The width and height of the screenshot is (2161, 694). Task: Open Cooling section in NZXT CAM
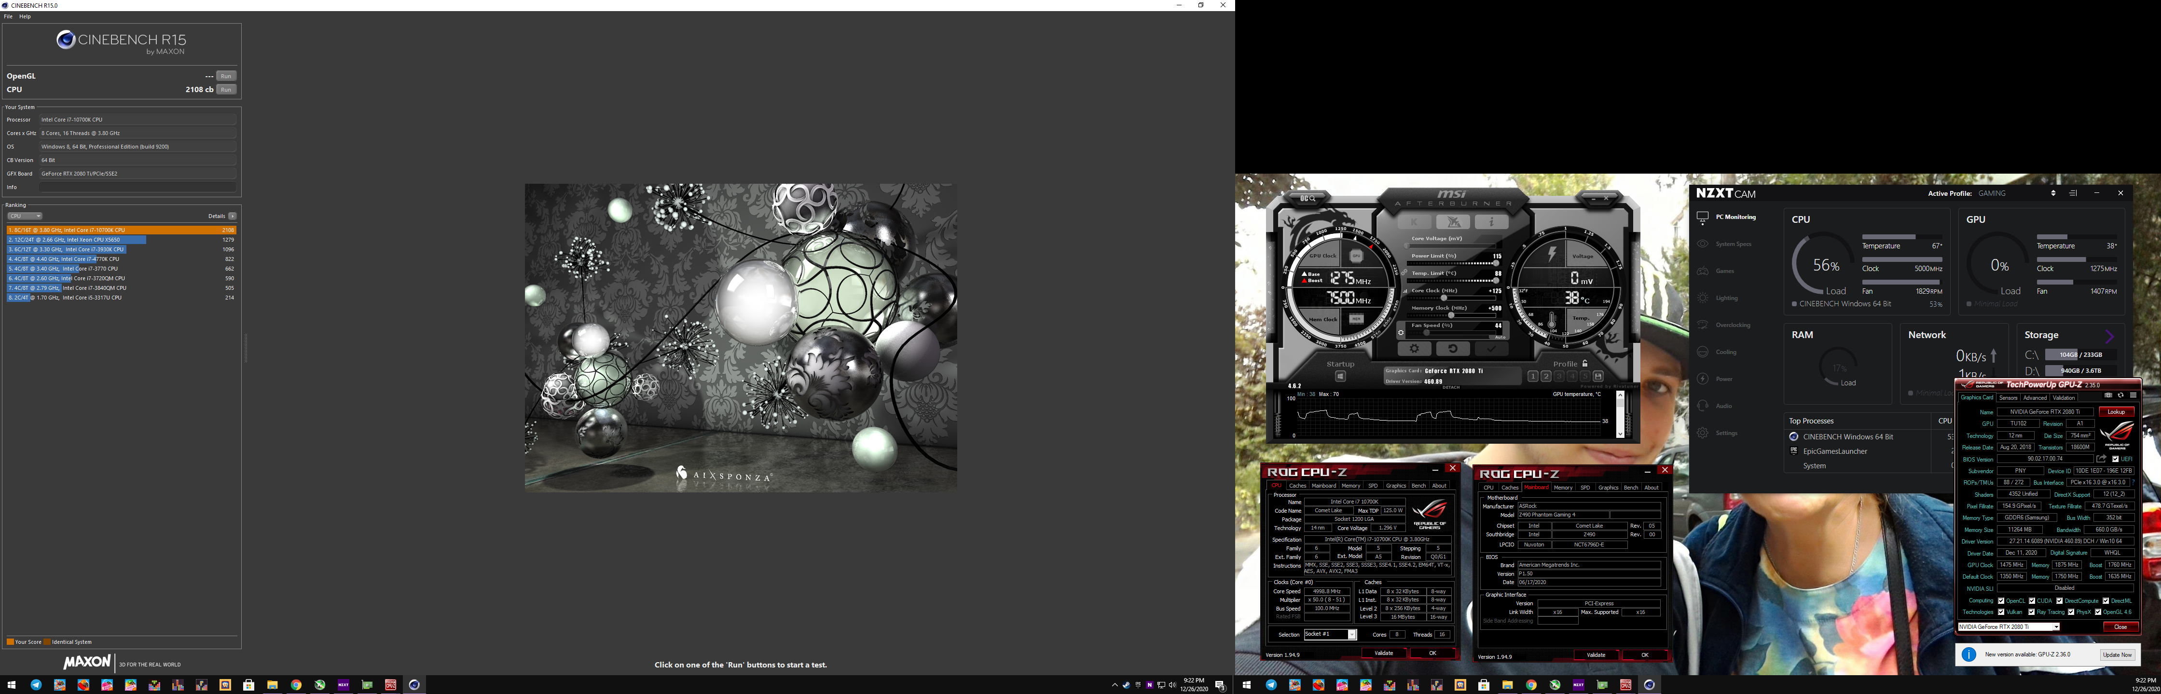(x=1716, y=352)
